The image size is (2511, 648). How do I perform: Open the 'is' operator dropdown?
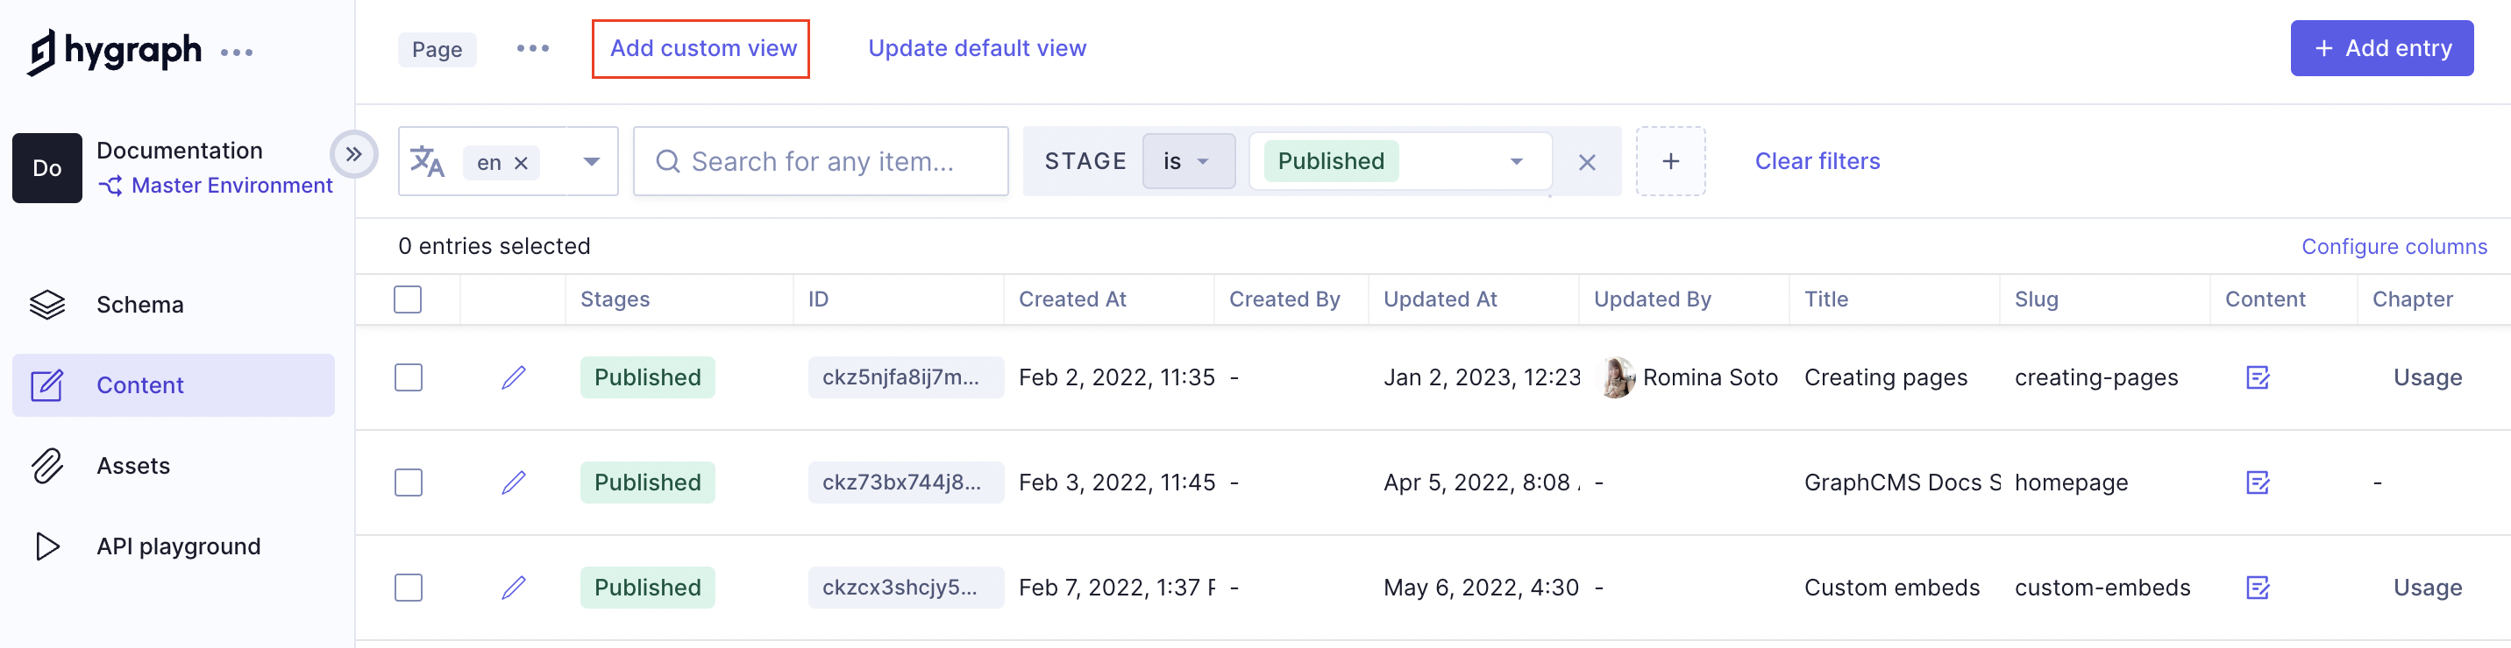point(1187,161)
